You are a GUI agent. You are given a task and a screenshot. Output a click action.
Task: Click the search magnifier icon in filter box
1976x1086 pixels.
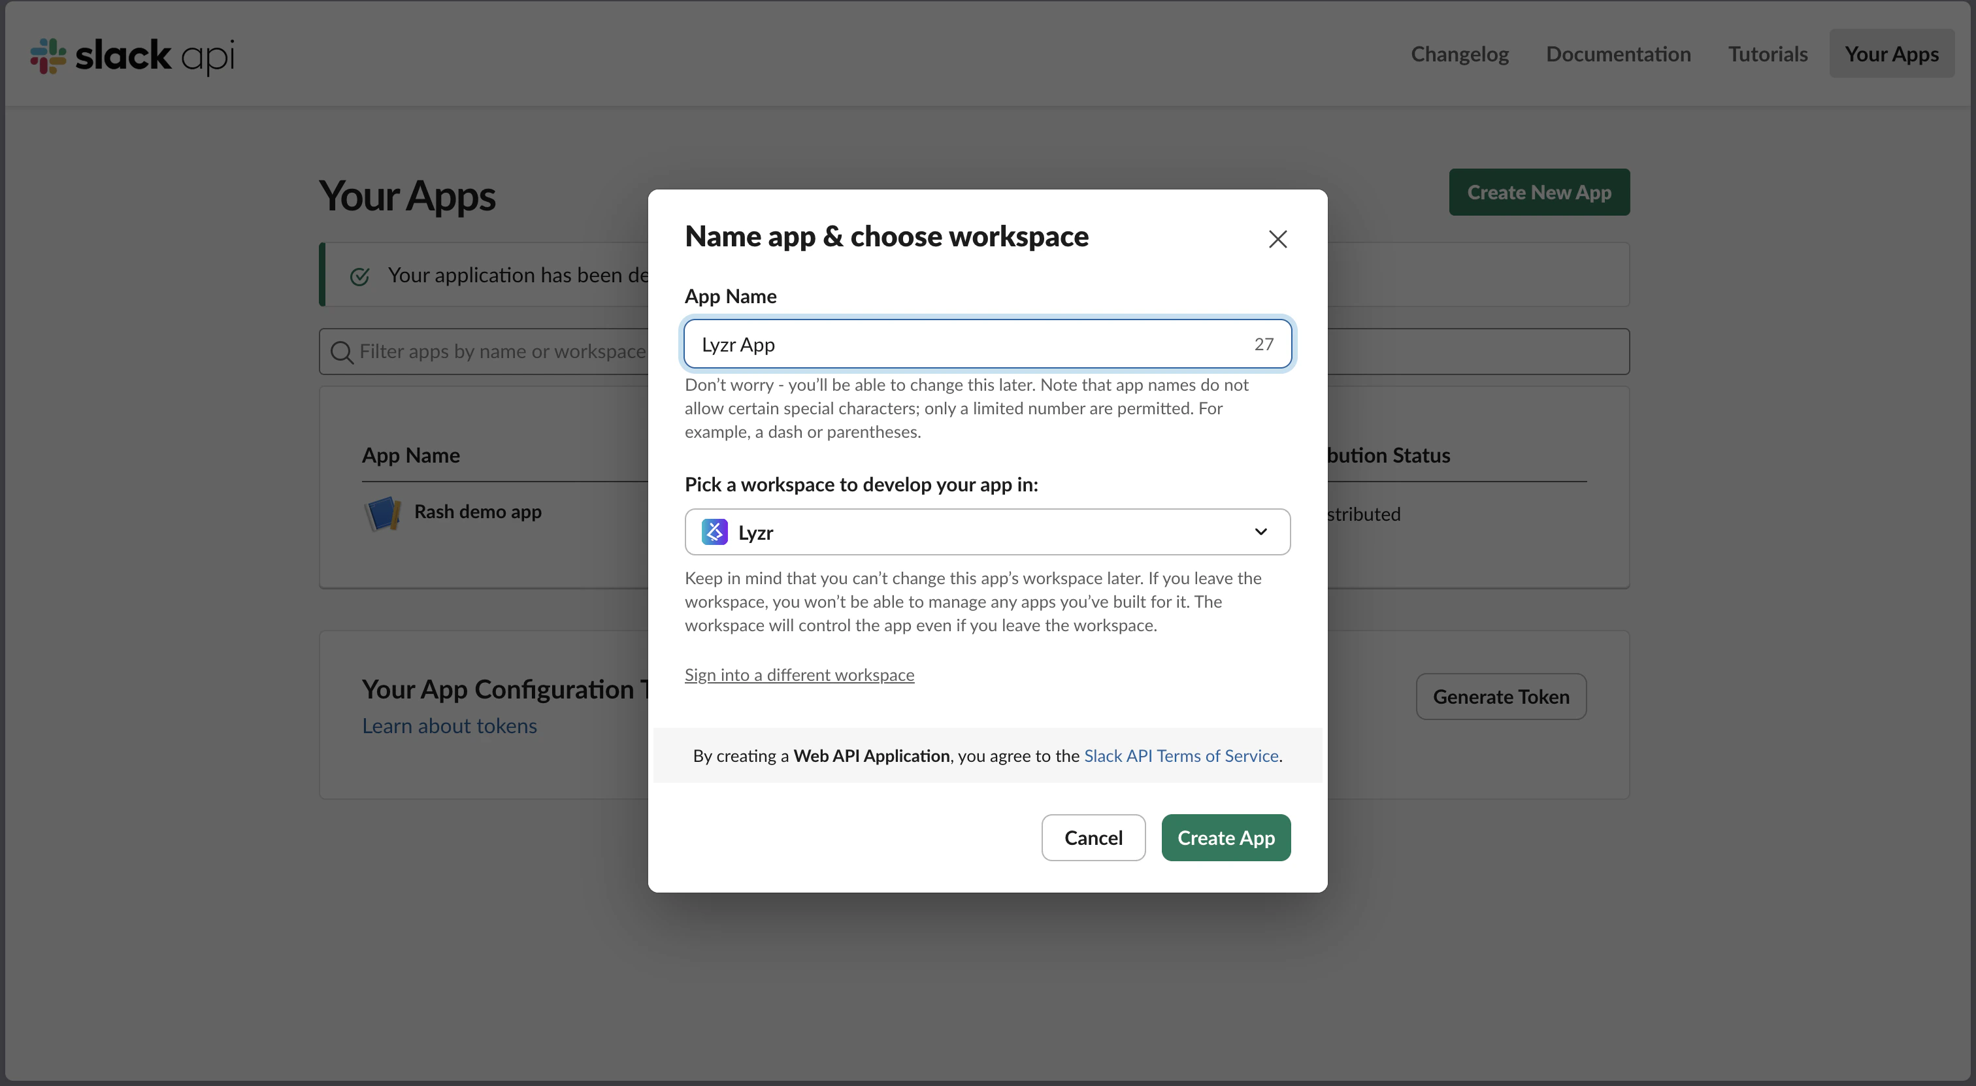click(x=341, y=352)
